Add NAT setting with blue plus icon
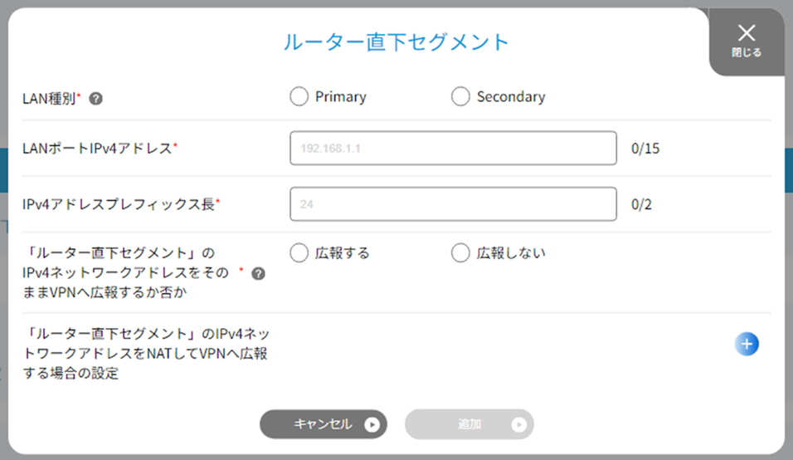Screen dimensions: 793x460 click(x=747, y=344)
